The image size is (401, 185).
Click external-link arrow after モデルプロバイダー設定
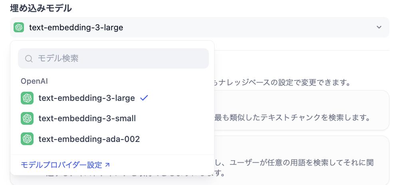pyautogui.click(x=107, y=165)
